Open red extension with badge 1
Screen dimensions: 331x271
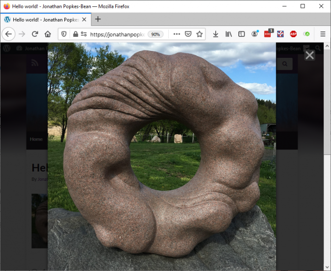point(268,34)
